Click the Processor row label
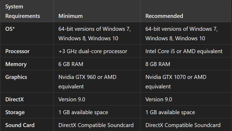This screenshot has height=131, width=232. 17,51
